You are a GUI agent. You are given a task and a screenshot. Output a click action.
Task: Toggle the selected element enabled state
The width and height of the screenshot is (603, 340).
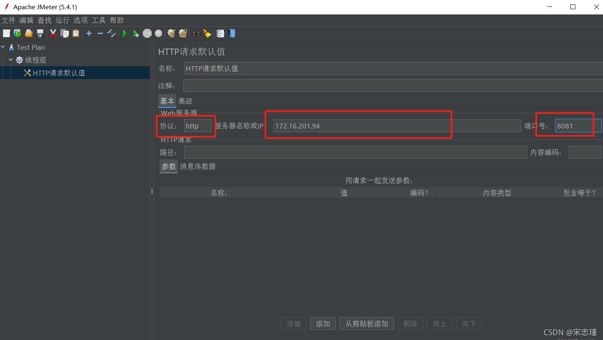pyautogui.click(x=112, y=33)
